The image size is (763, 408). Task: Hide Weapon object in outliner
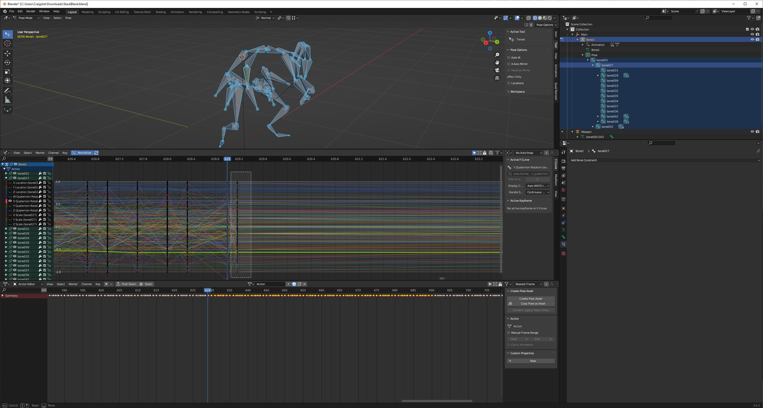point(752,132)
